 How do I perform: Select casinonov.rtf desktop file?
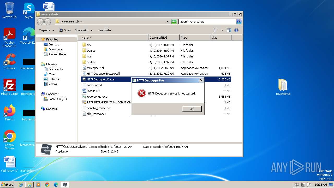pyautogui.click(x=9, y=164)
